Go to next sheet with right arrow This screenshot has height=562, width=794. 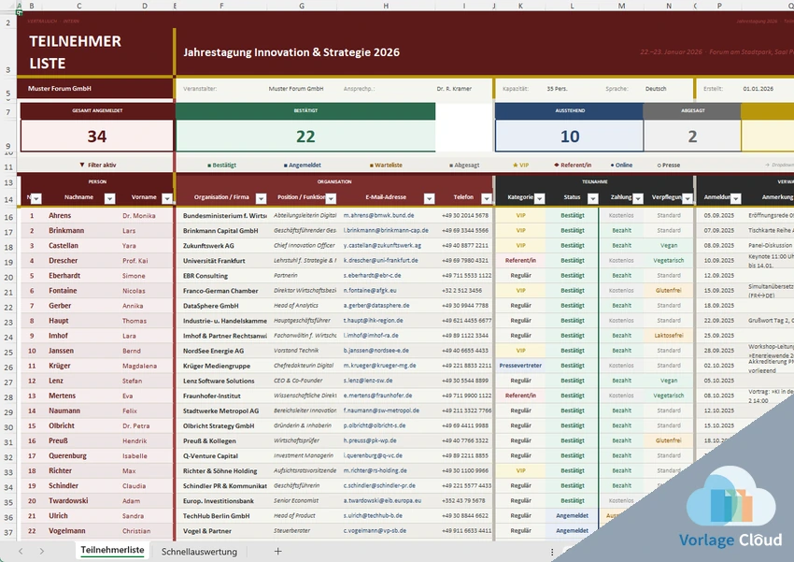[x=41, y=552]
